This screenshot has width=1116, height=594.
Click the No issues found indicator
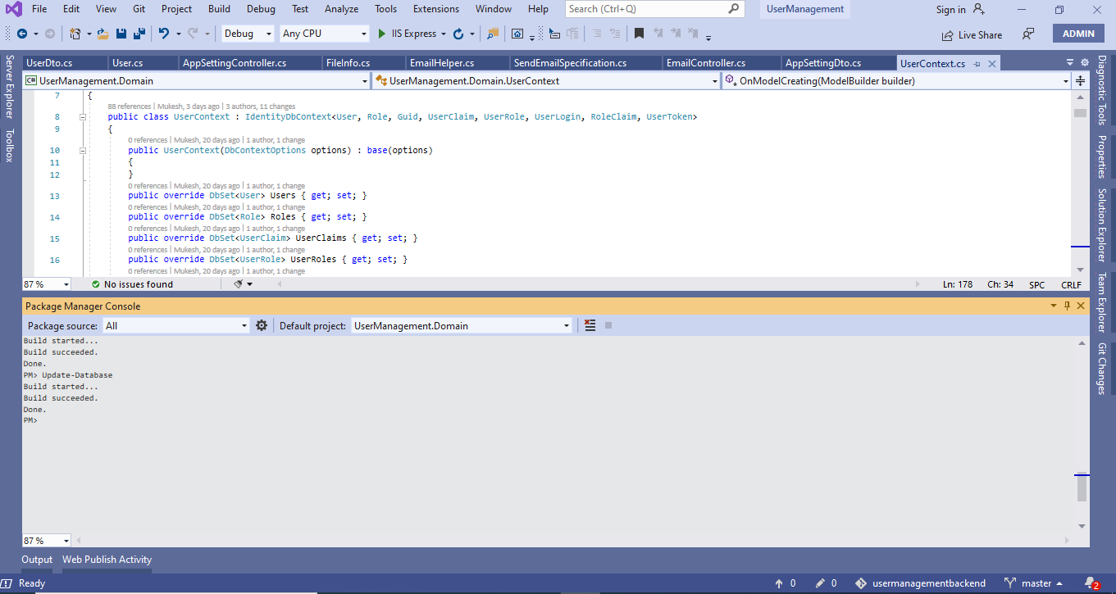click(132, 284)
